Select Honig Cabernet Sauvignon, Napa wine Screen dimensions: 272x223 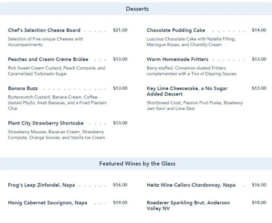click(47, 202)
